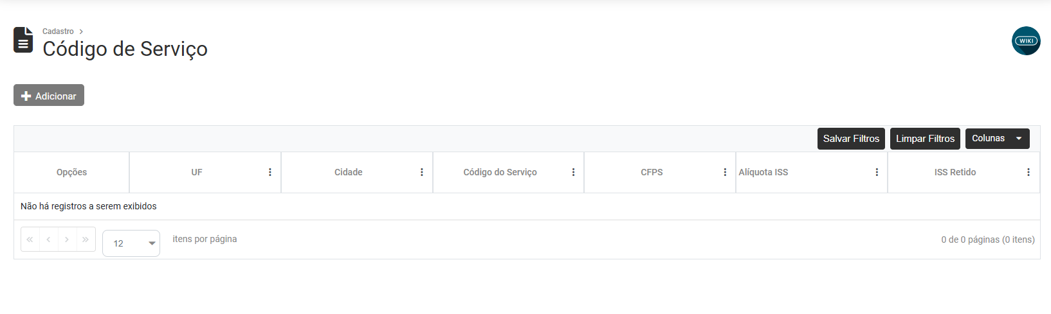Go to the next page arrow
1051x314 pixels.
[x=67, y=240]
